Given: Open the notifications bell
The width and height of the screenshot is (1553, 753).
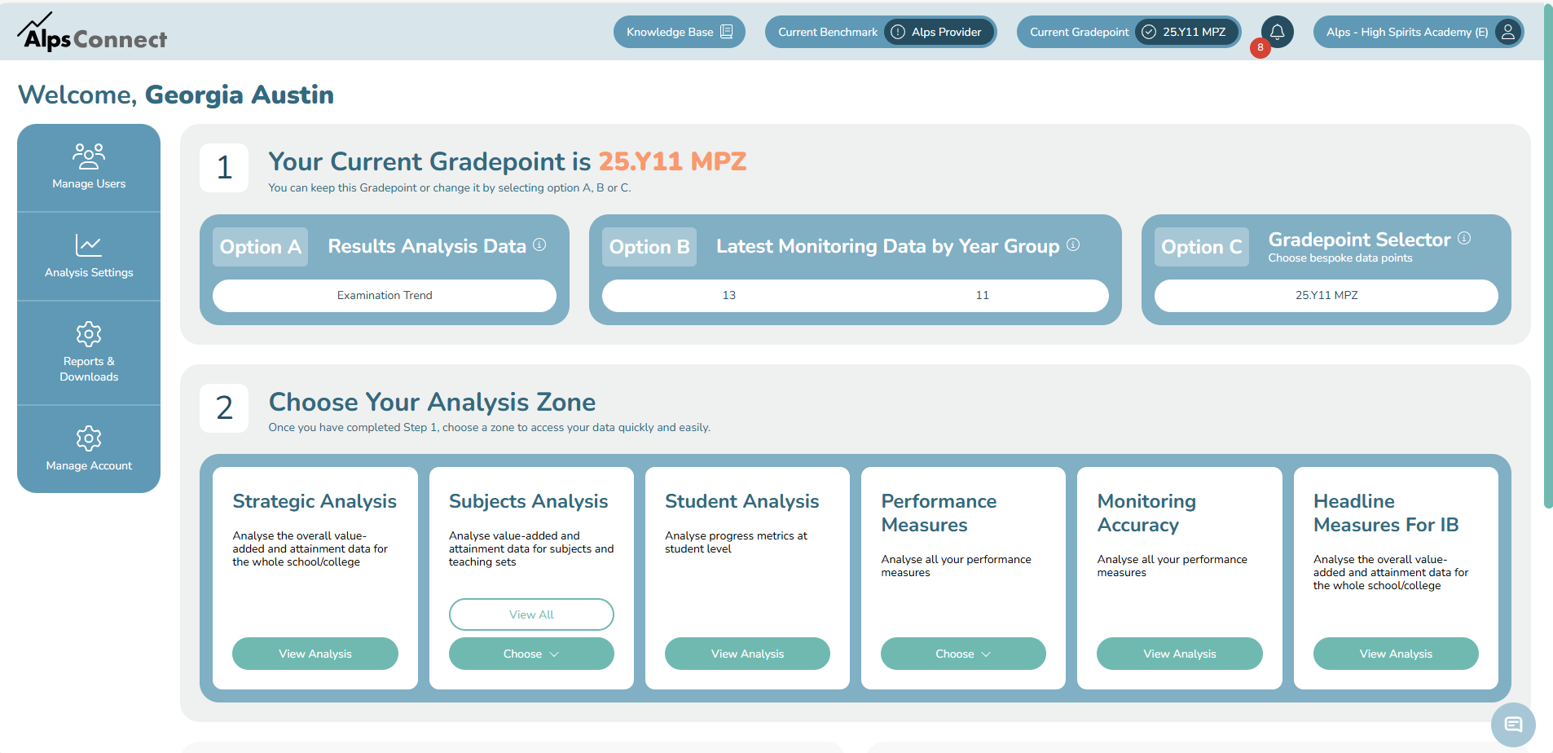Looking at the screenshot, I should coord(1277,32).
